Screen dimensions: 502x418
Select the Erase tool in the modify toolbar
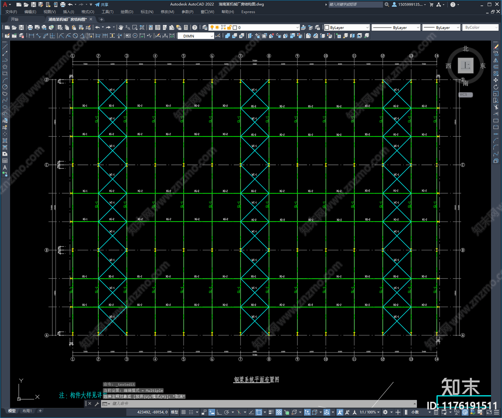496,47
